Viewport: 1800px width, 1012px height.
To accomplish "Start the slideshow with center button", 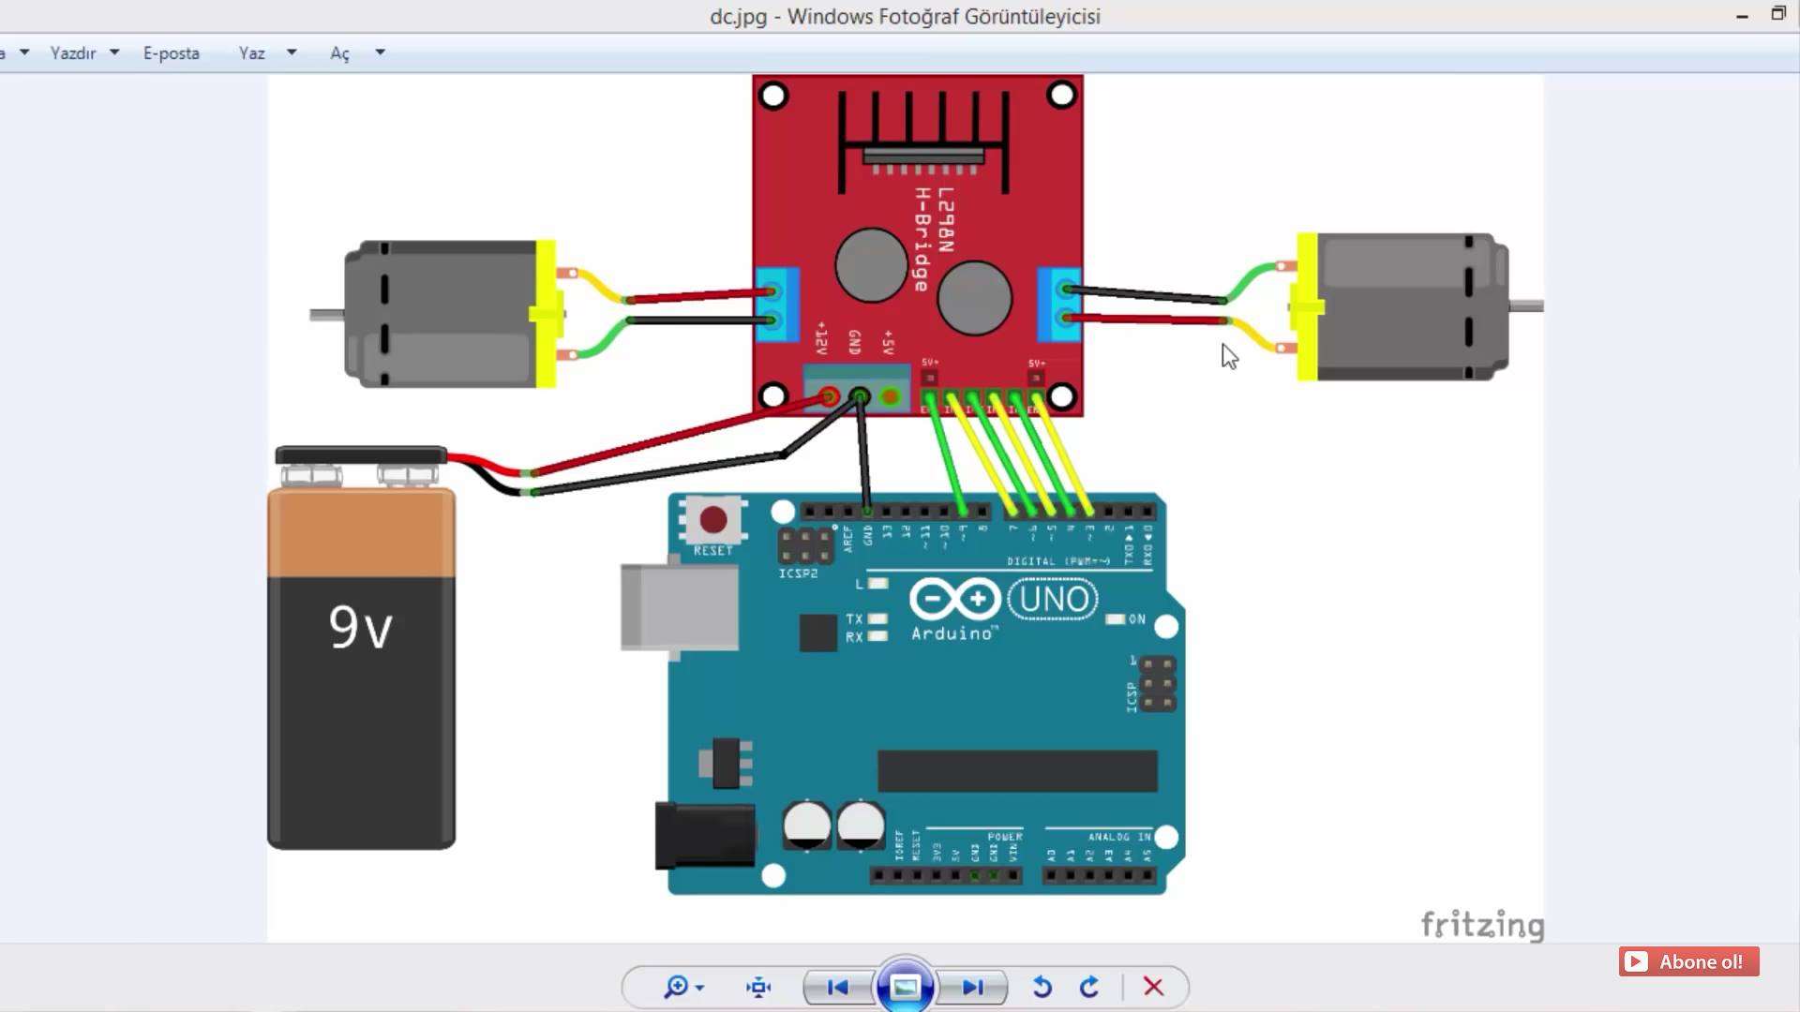I will click(905, 986).
